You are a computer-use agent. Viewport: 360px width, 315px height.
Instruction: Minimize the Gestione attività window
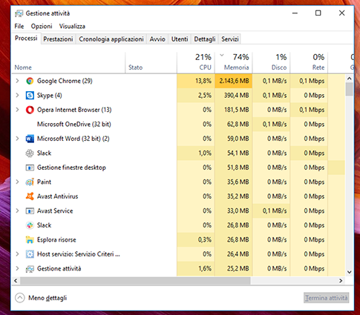click(295, 13)
